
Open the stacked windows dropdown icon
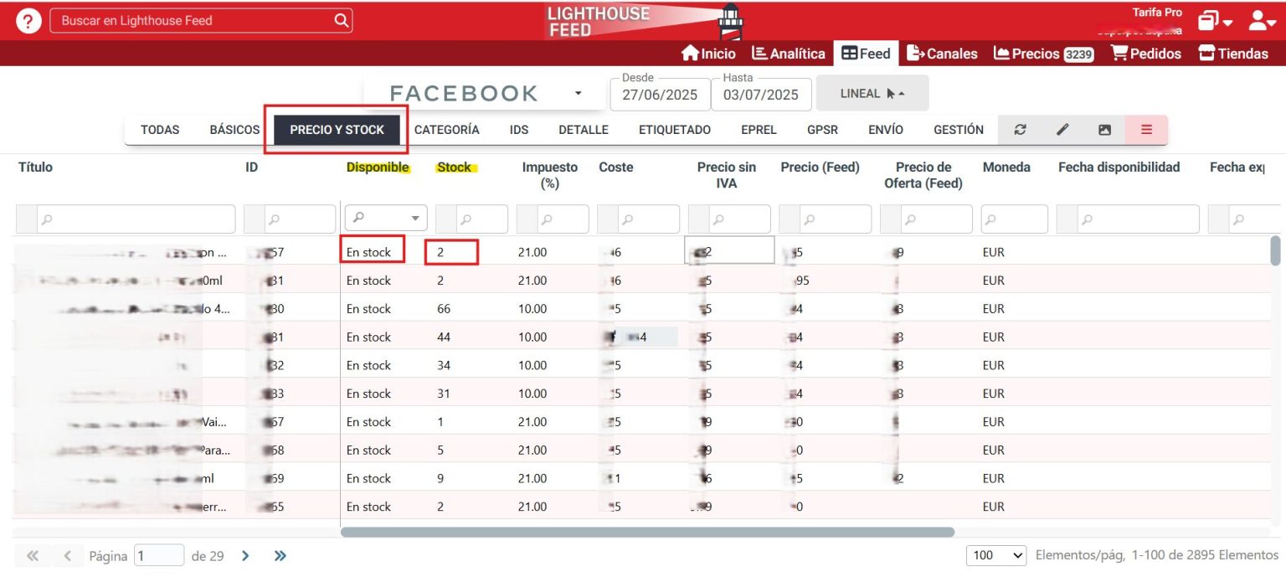pos(1215,21)
